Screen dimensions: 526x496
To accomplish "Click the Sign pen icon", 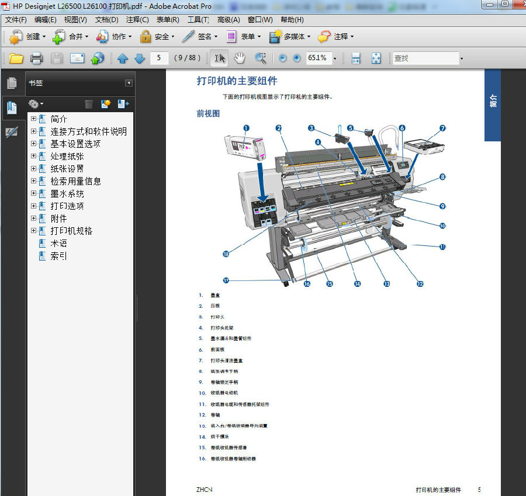I will (x=188, y=37).
